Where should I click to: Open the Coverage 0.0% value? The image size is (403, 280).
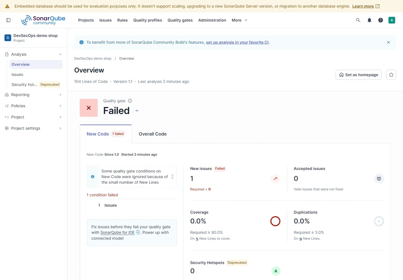click(198, 221)
